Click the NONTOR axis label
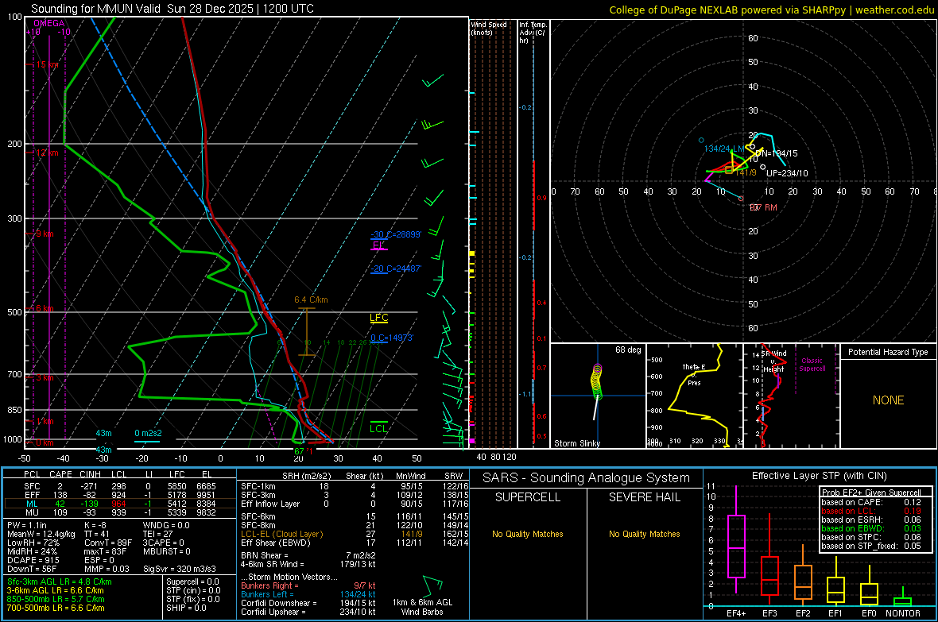 pyautogui.click(x=903, y=613)
